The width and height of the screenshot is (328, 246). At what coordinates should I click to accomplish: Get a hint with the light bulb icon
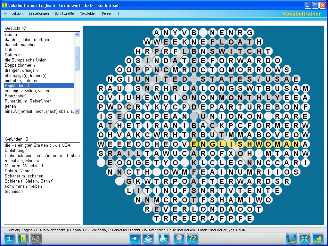[x=179, y=238]
